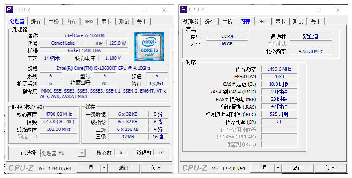
Task: Click the empty DC 模式 field
Action: [x=311, y=44]
